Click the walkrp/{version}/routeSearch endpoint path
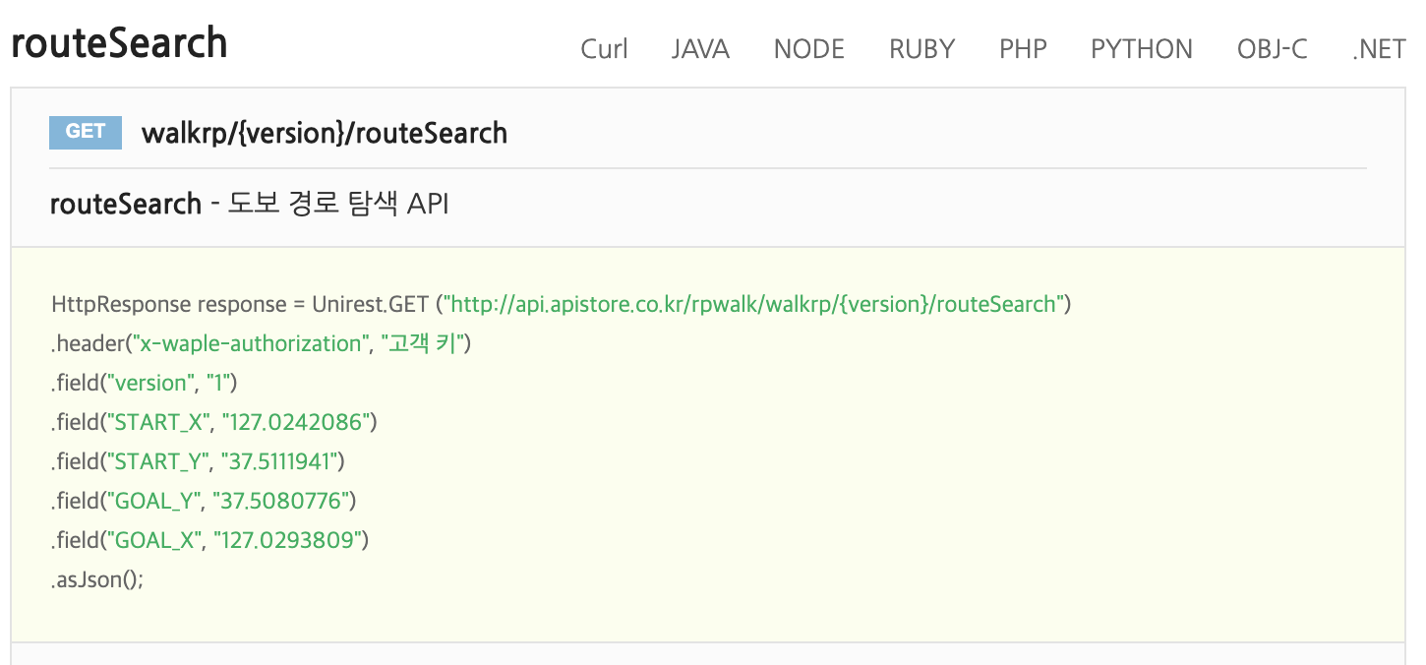This screenshot has width=1426, height=665. (325, 133)
